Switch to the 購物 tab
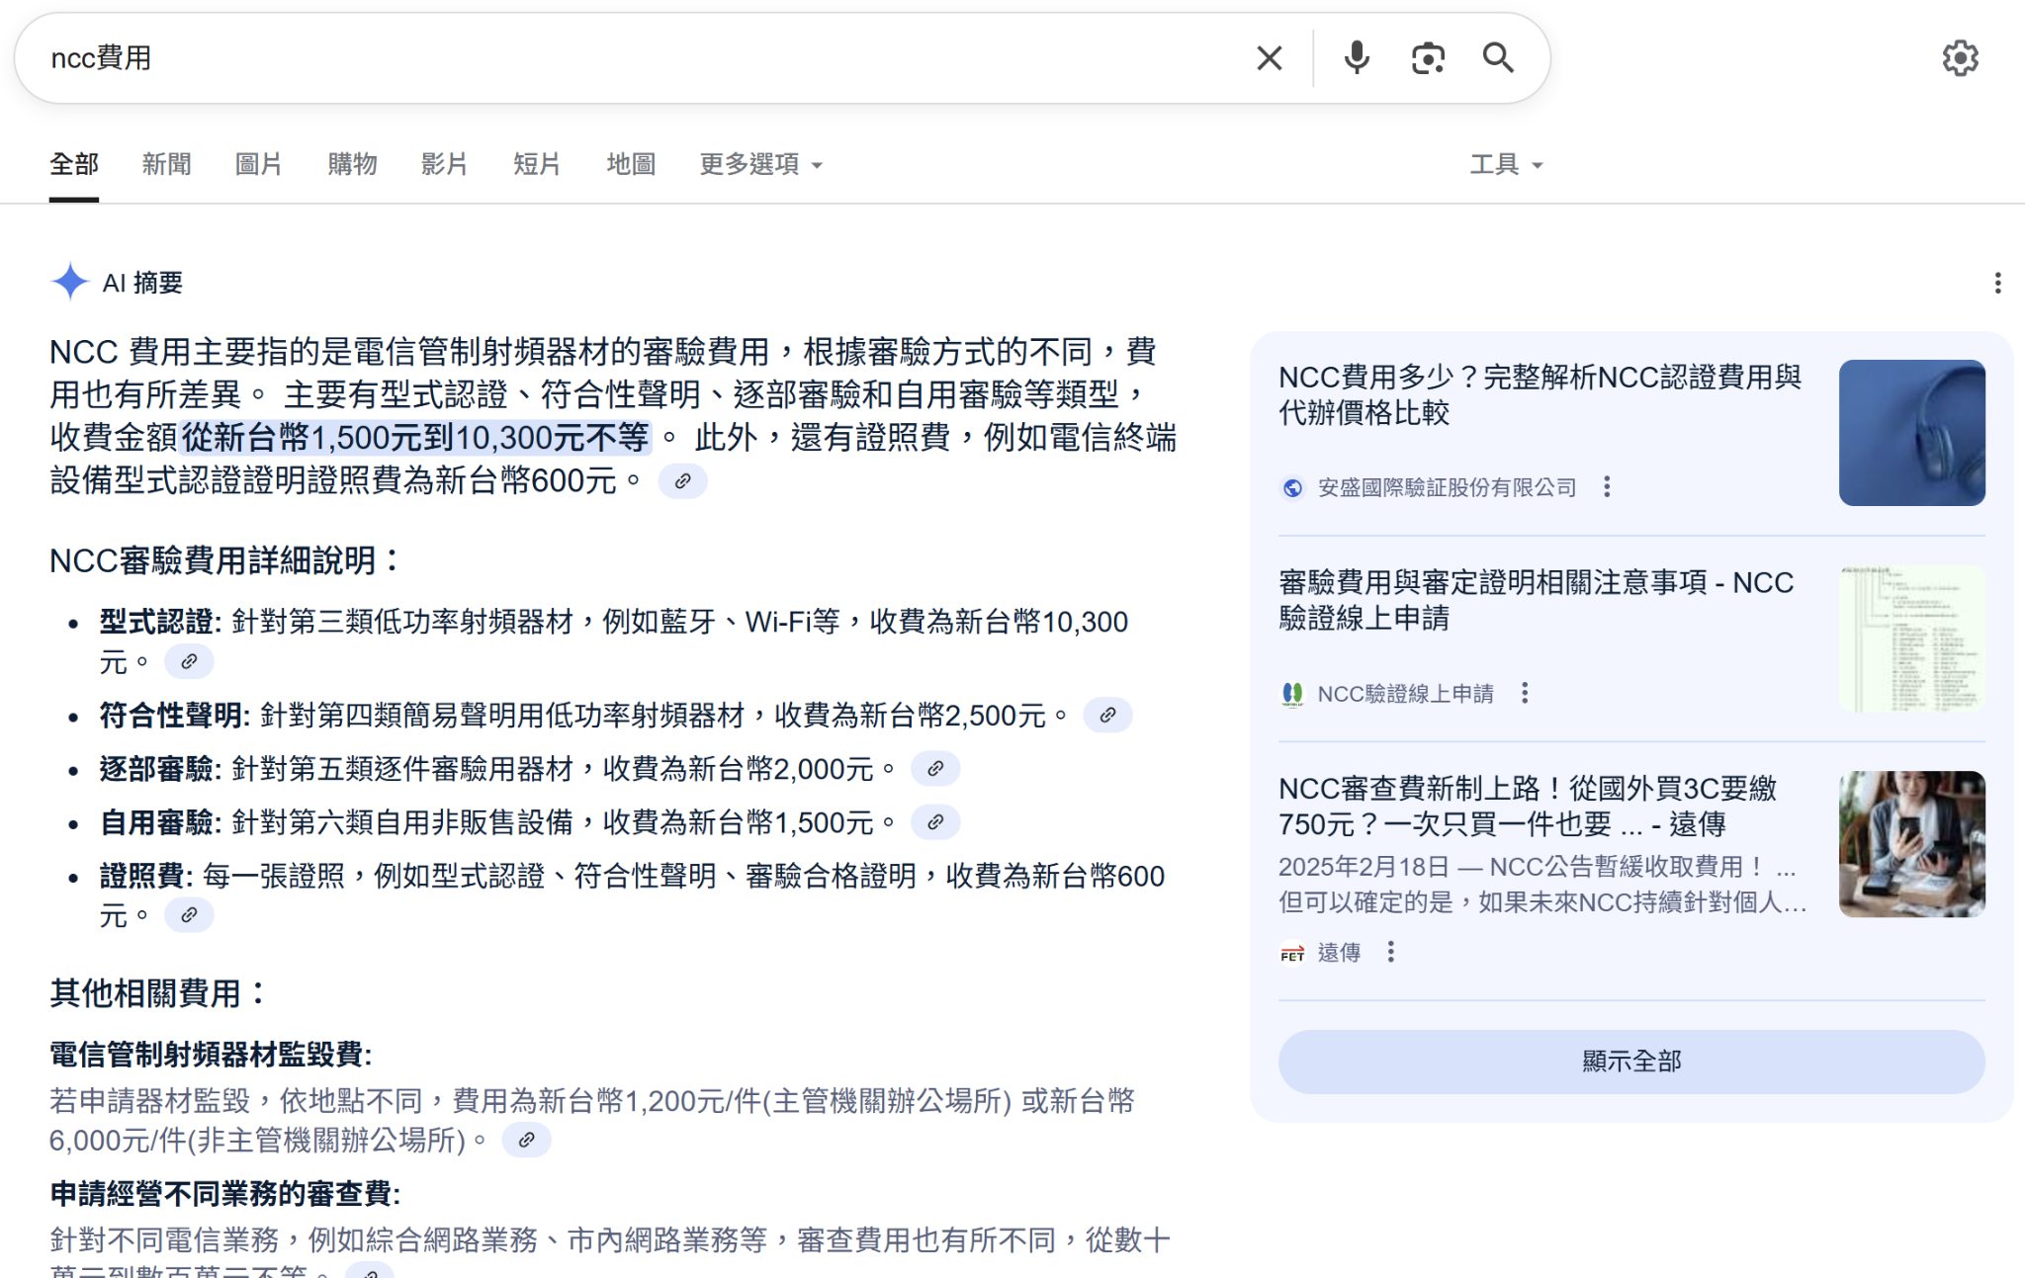 point(352,164)
